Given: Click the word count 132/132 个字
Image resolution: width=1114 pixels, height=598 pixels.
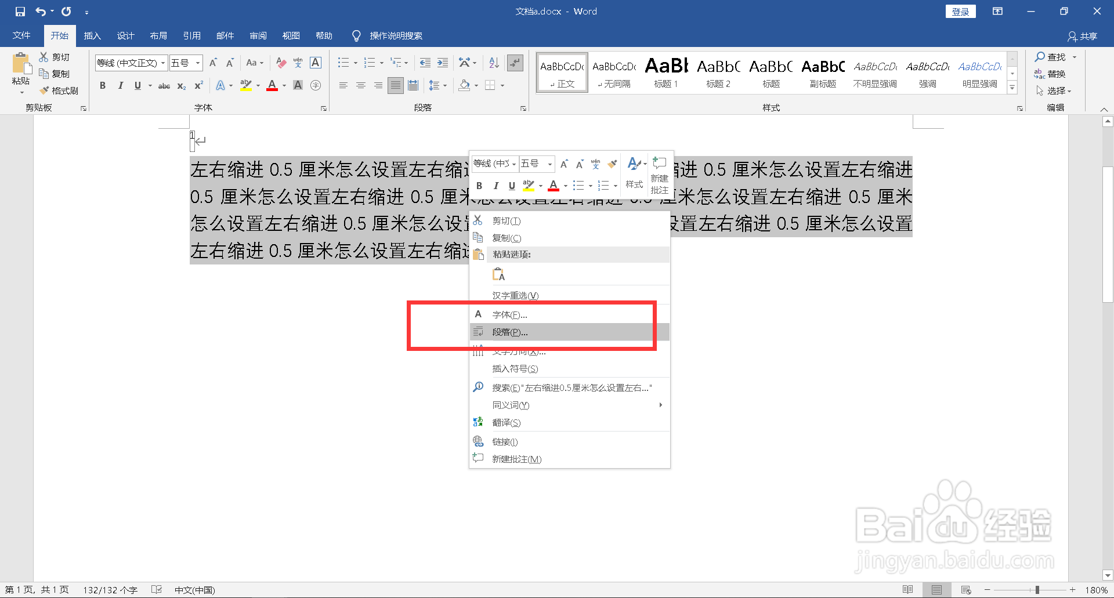Looking at the screenshot, I should pos(110,590).
